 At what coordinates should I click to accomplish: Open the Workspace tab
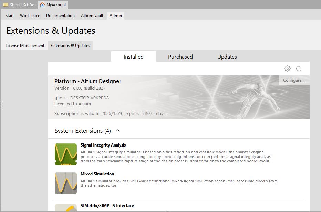point(30,16)
